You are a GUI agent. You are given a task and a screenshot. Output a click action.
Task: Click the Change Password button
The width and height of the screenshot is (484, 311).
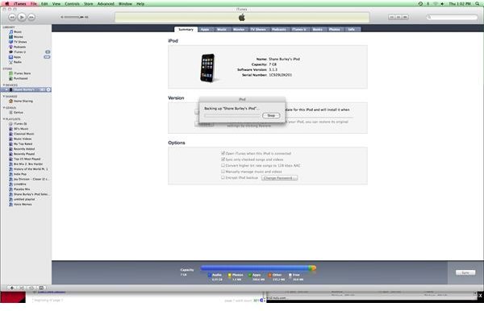[279, 178]
